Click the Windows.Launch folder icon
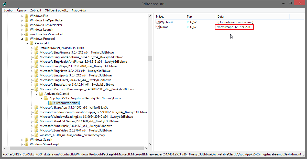 (27, 30)
